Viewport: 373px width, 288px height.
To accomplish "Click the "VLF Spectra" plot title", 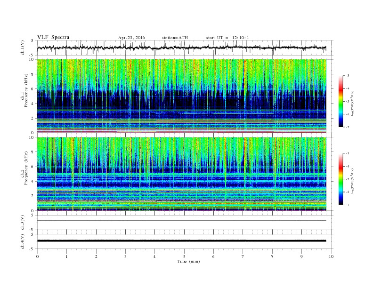I will pos(53,37).
